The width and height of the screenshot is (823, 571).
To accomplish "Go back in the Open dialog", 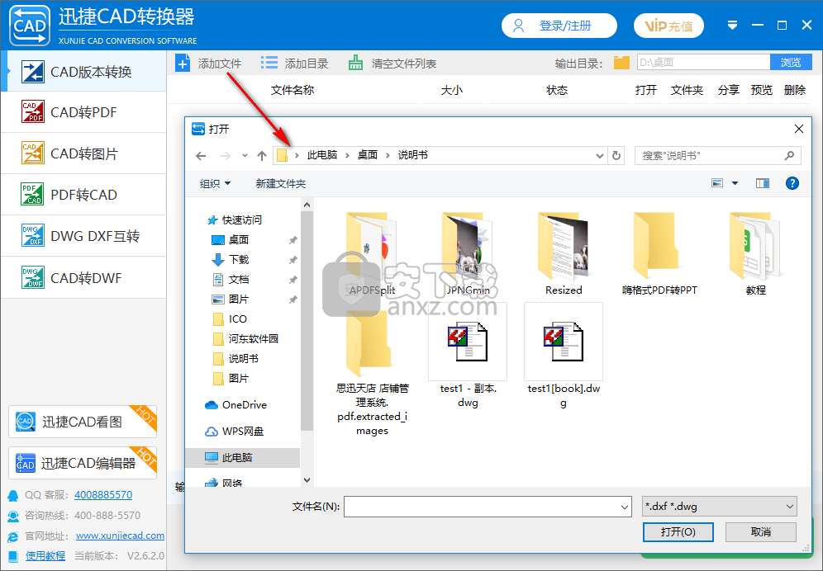I will [201, 156].
